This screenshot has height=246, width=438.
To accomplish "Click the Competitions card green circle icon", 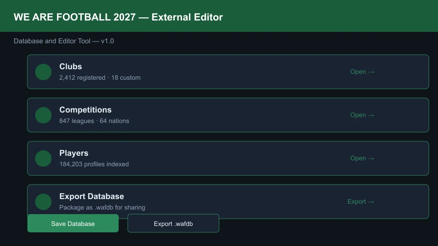I will coord(43,115).
